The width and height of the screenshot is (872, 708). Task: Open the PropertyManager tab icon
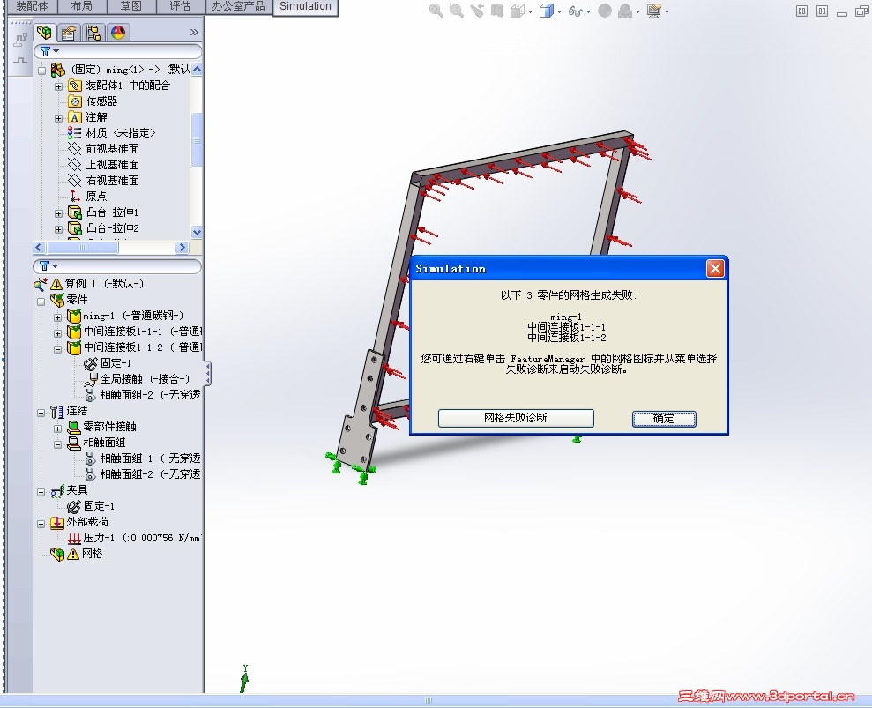point(69,32)
